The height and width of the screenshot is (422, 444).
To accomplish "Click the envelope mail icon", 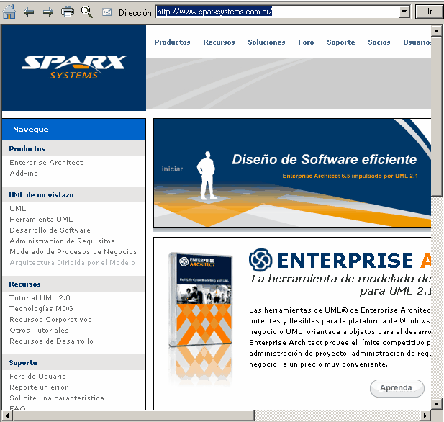I will [107, 12].
